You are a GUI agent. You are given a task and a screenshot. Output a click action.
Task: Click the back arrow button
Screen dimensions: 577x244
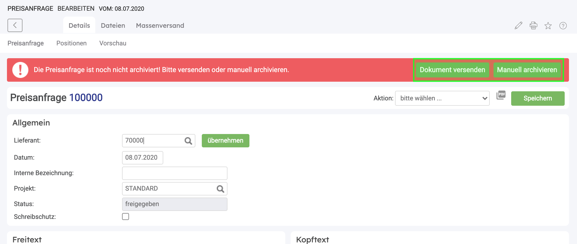tap(15, 25)
